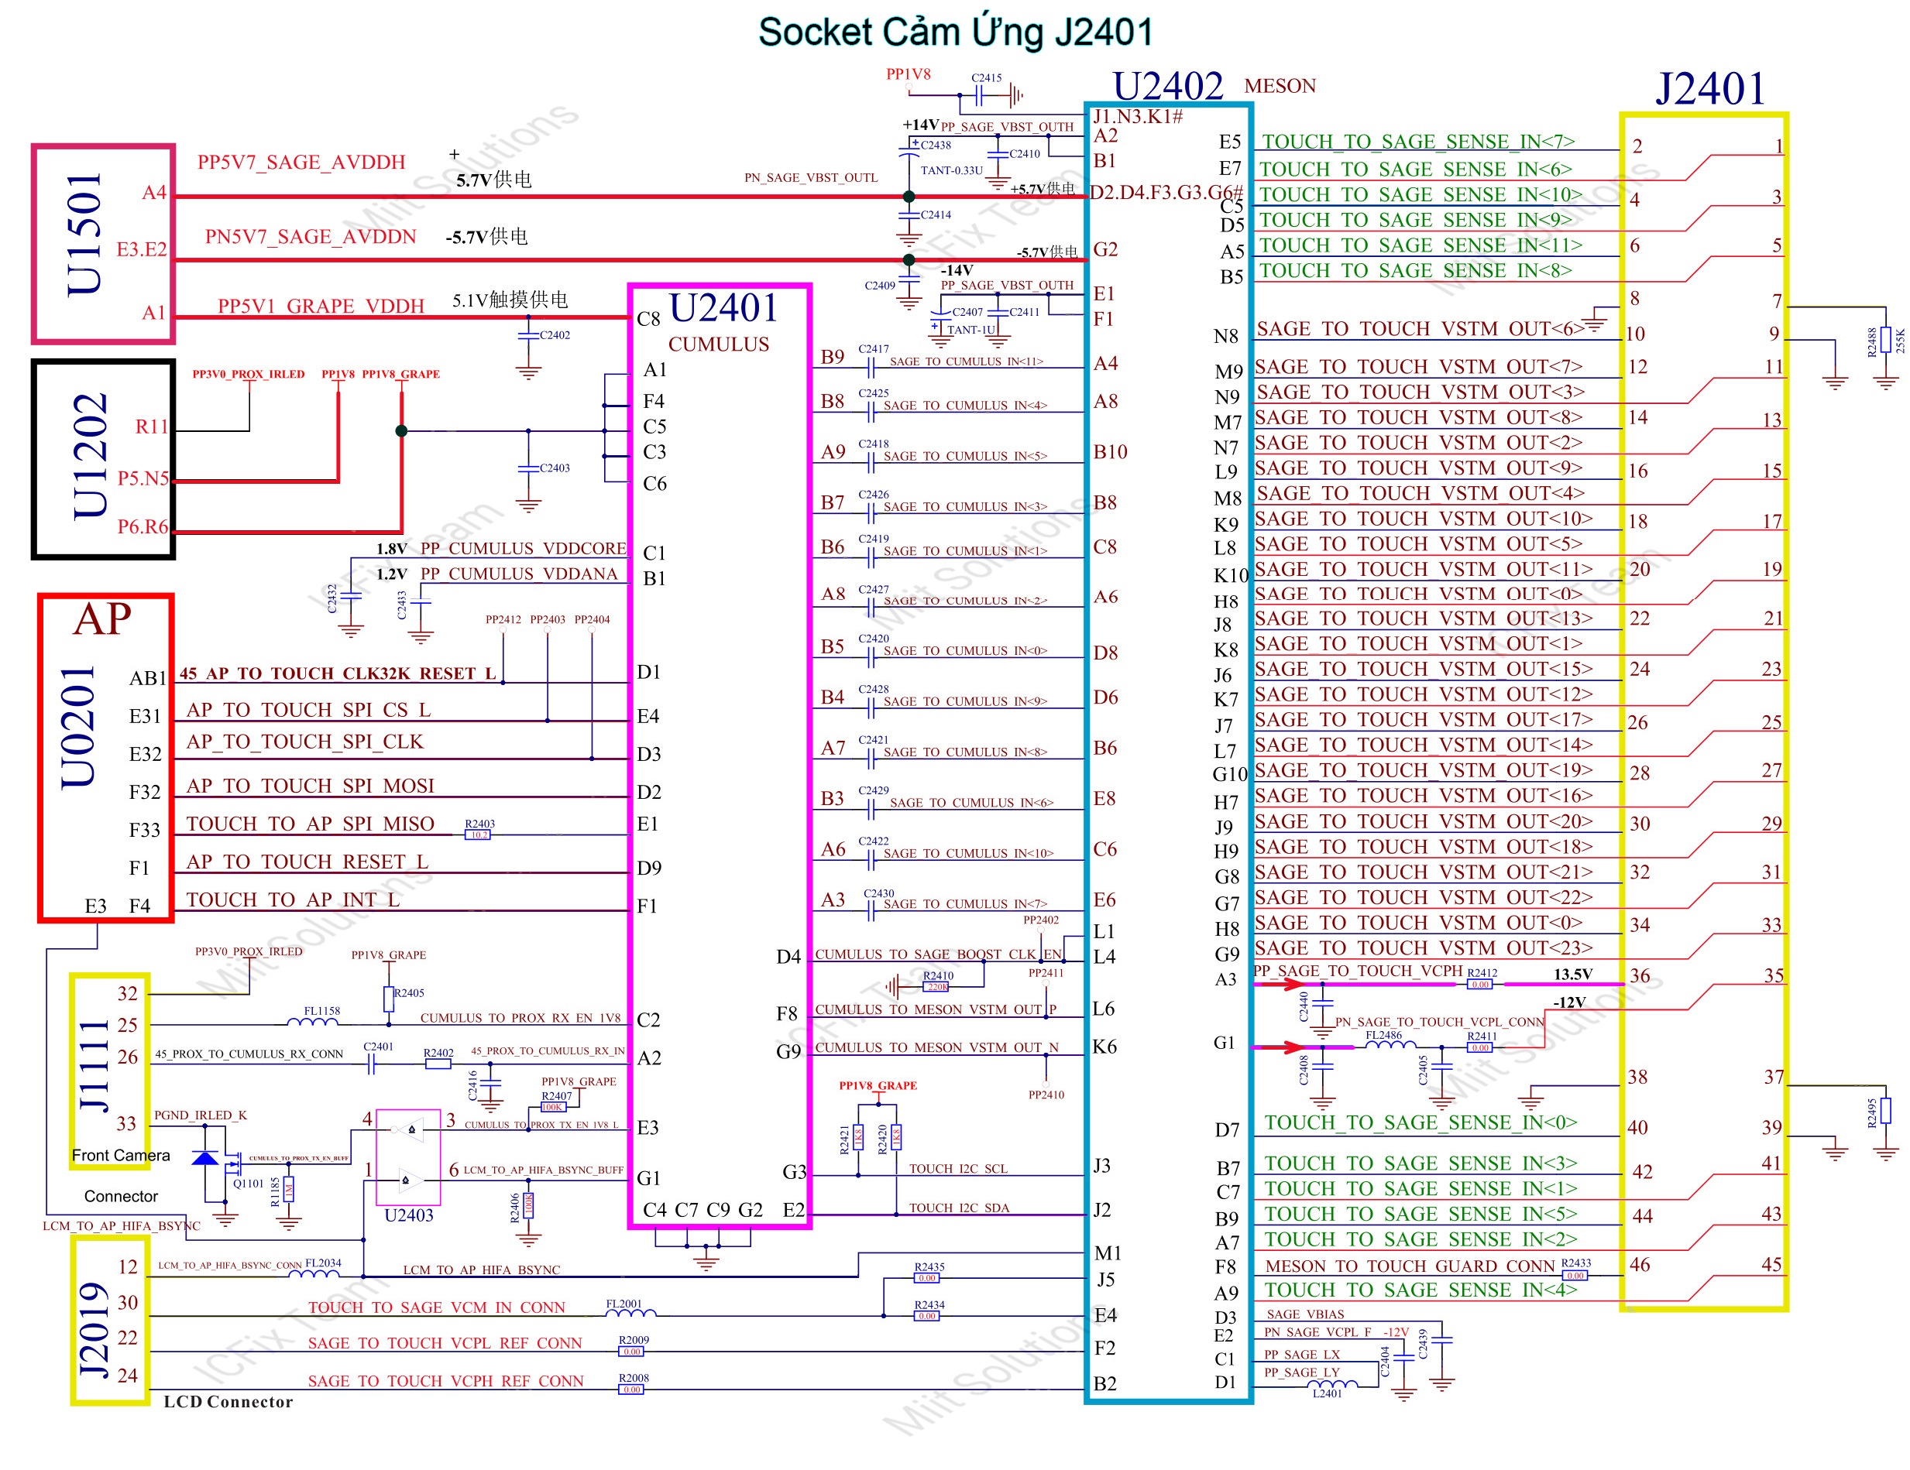Screen dimensions: 1910x1470
Task: Select the FL2486 filter coil symbol
Action: tap(1390, 1044)
